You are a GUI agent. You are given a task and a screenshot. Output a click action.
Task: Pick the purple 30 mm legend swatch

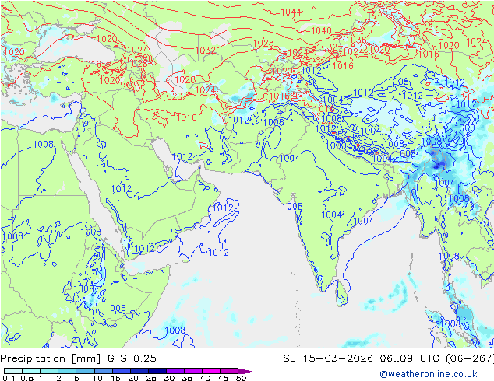pyautogui.click(x=175, y=371)
